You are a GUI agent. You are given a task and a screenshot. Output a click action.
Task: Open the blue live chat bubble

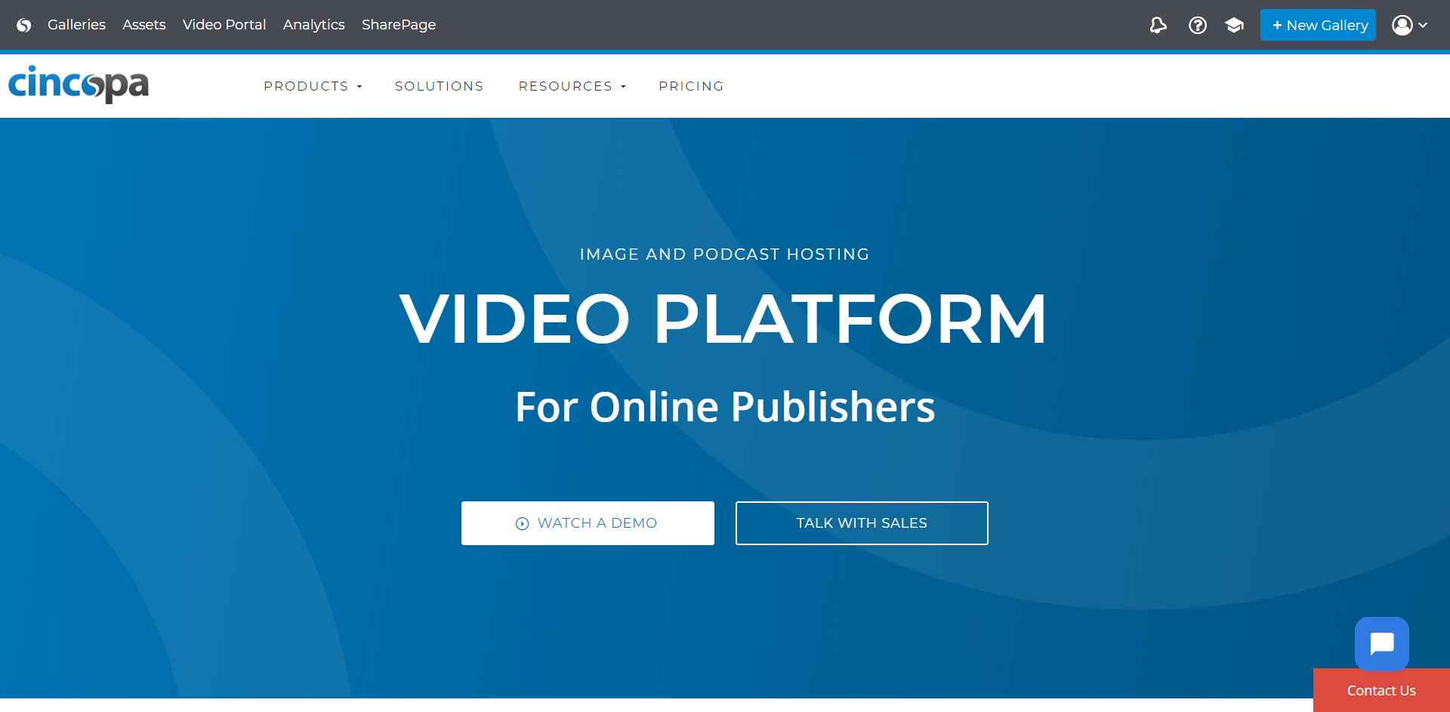1381,644
